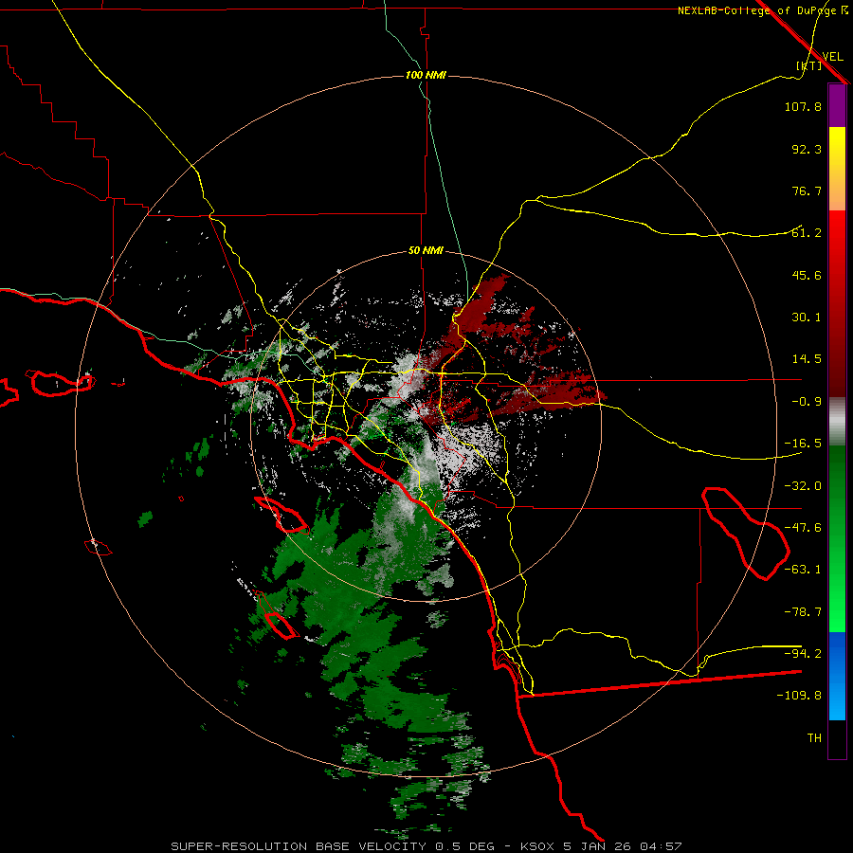Click the VEL legend title
The width and height of the screenshot is (853, 853).
tap(832, 56)
